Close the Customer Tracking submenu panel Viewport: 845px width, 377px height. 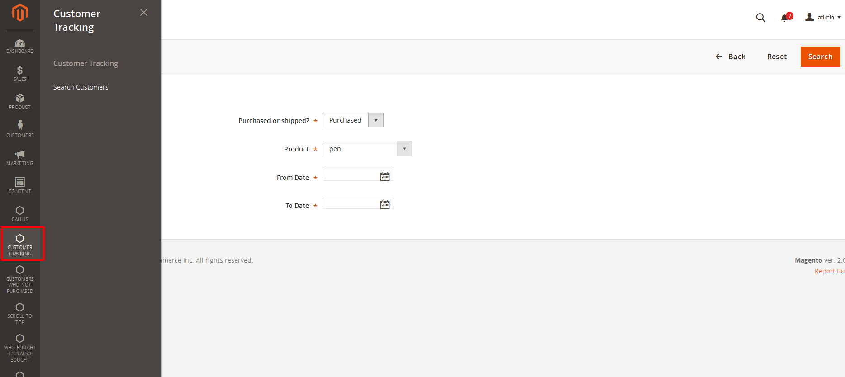click(x=144, y=13)
